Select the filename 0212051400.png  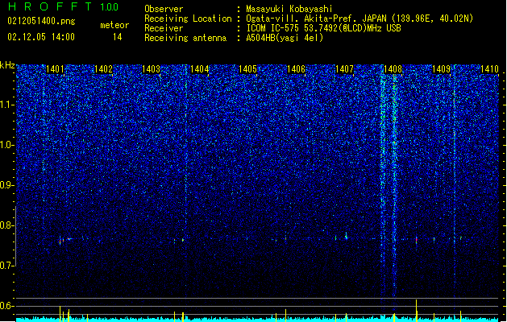[41, 21]
